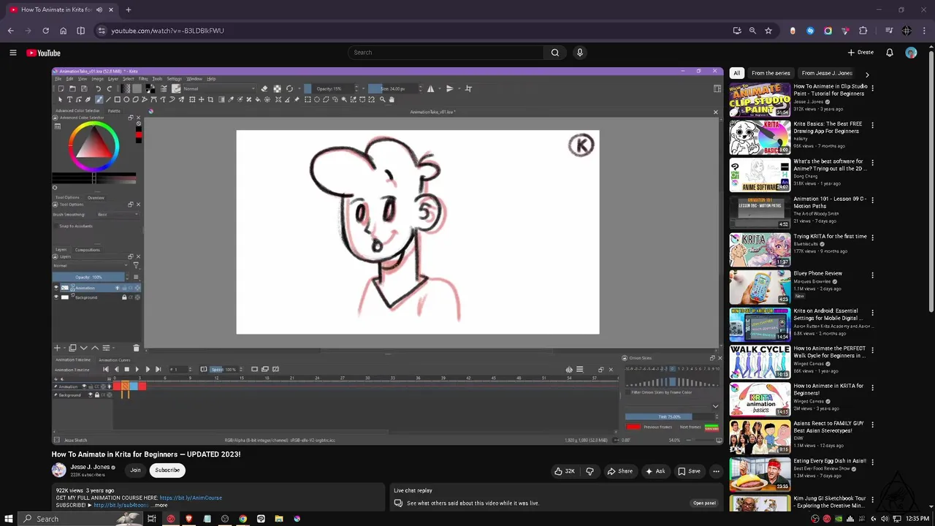Jump to last frame in timeline

point(159,369)
